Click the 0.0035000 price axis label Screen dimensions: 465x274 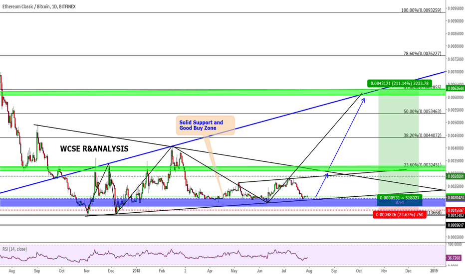(456, 161)
